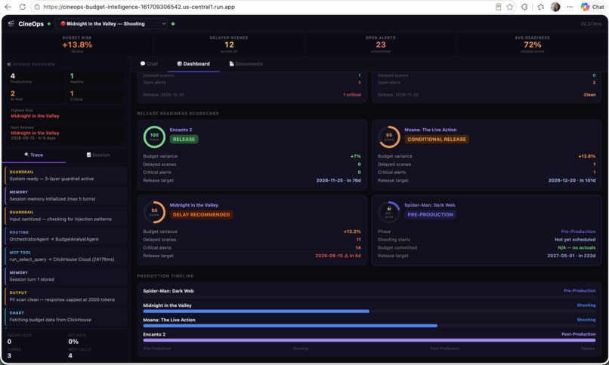Image resolution: width=609 pixels, height=365 pixels.
Task: Click the CineOps clapperboard logo icon
Action: pyautogui.click(x=11, y=23)
